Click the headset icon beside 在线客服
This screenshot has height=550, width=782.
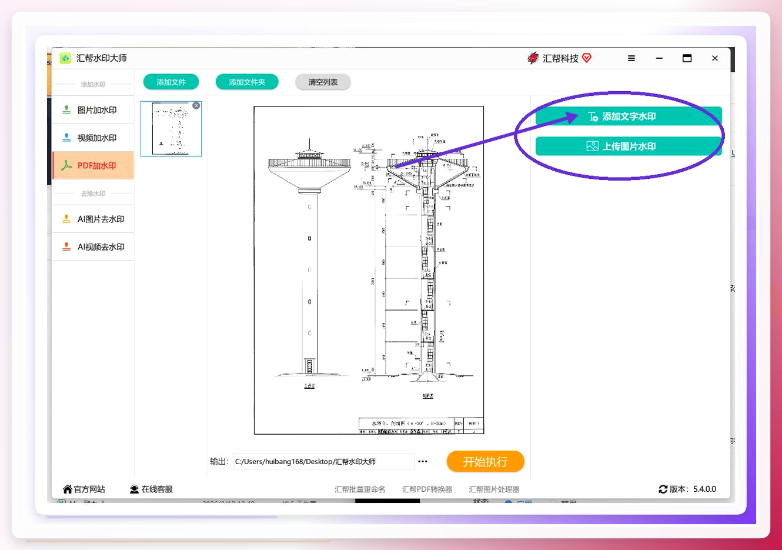pos(135,489)
